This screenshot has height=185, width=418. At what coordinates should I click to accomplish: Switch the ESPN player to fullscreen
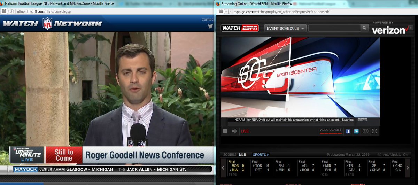(375, 131)
